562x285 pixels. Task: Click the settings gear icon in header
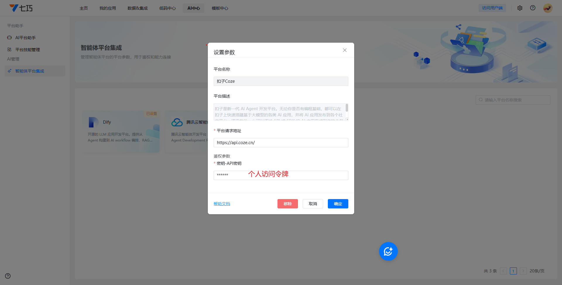[x=520, y=8]
